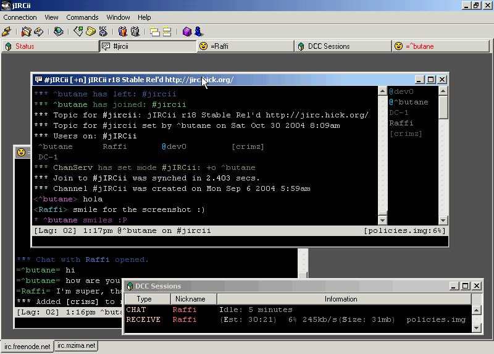
Task: Click the #jIRCii window title chat icon
Action: coord(38,80)
